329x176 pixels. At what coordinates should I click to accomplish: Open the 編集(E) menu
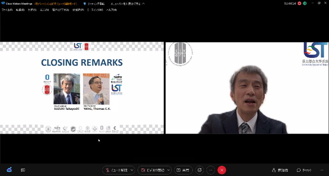tap(20, 10)
